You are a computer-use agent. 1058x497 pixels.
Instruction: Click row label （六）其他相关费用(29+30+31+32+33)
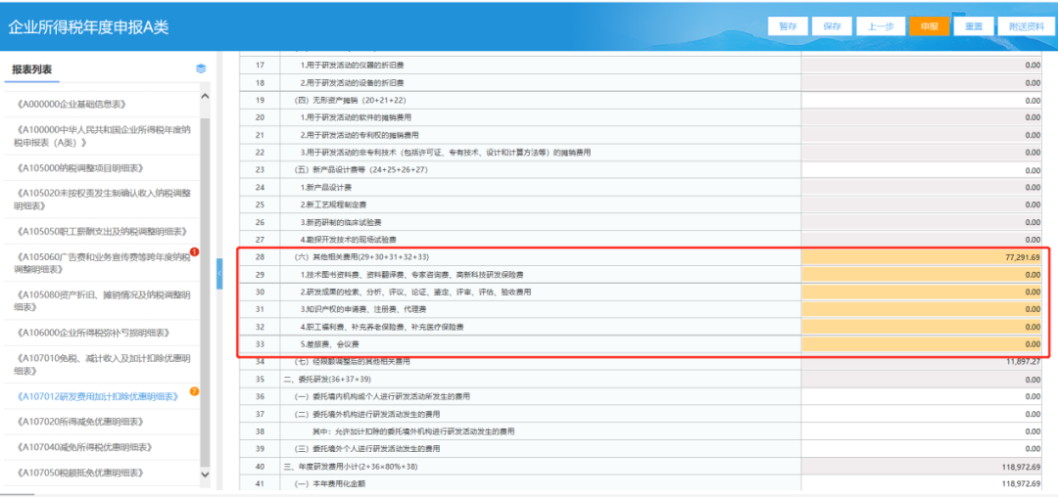click(361, 257)
